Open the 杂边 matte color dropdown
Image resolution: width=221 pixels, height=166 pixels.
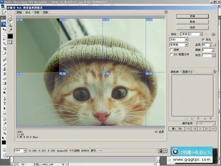pyautogui.click(x=214, y=55)
